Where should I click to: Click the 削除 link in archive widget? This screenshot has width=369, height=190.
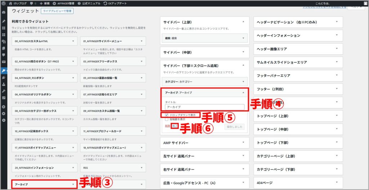tap(168, 126)
